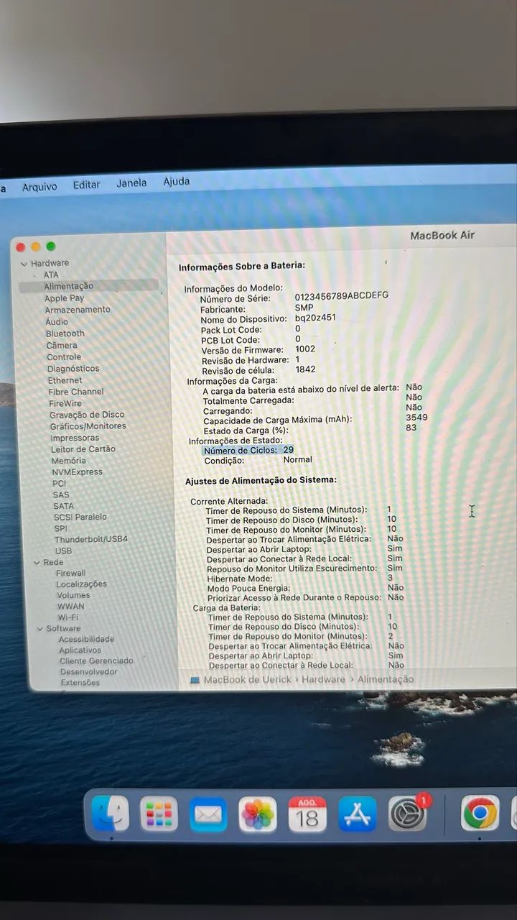Select Controle in the sidebar
The width and height of the screenshot is (517, 920).
click(64, 356)
